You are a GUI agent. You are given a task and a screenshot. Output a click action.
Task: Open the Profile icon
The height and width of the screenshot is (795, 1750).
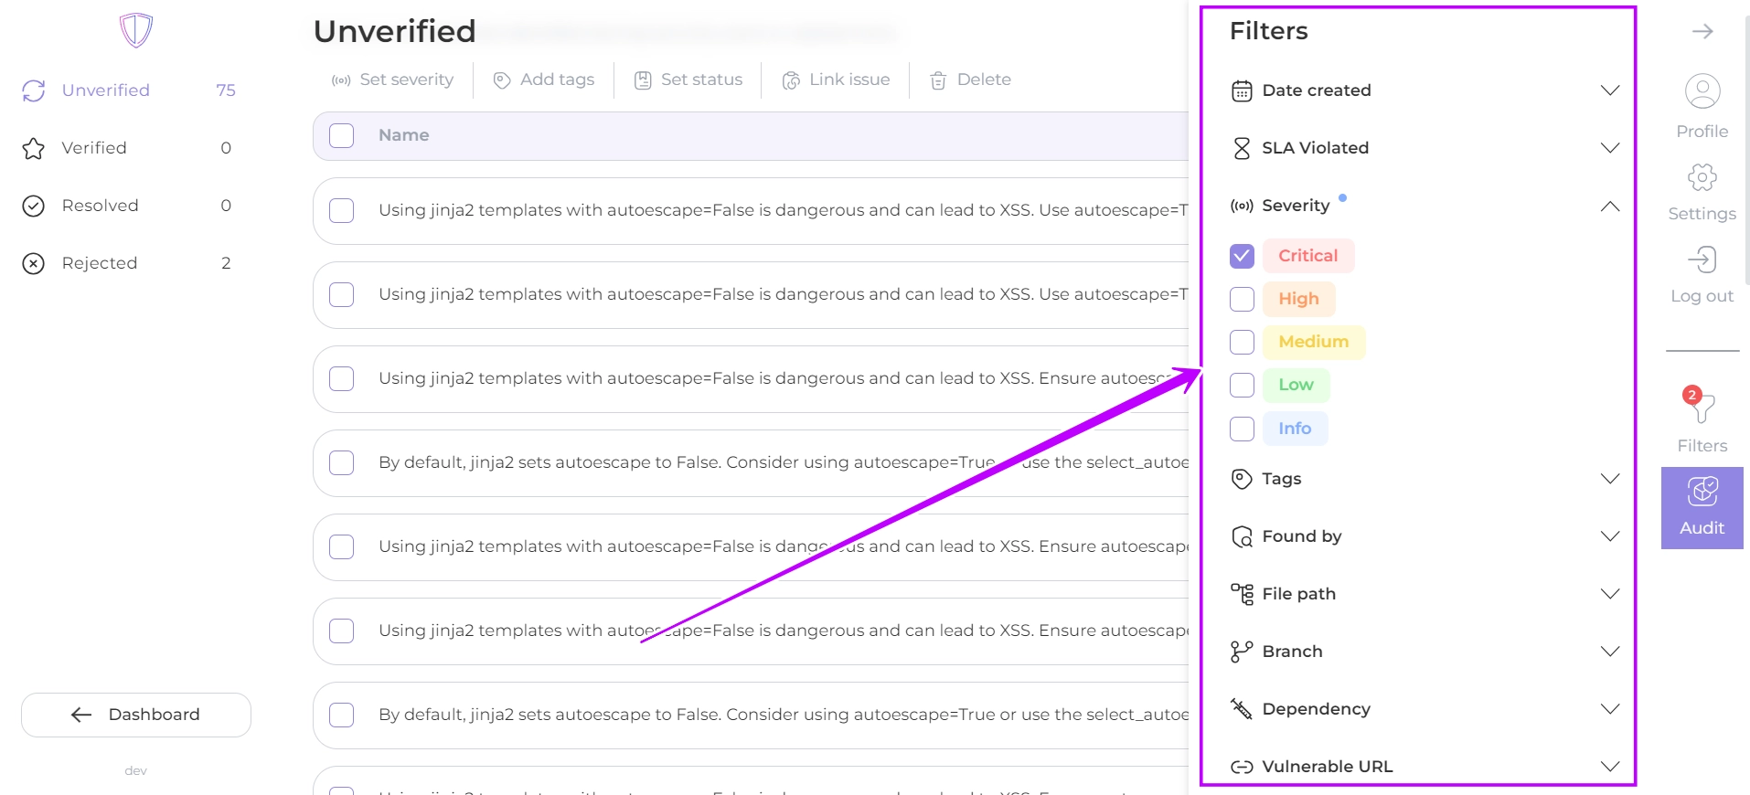click(x=1702, y=92)
